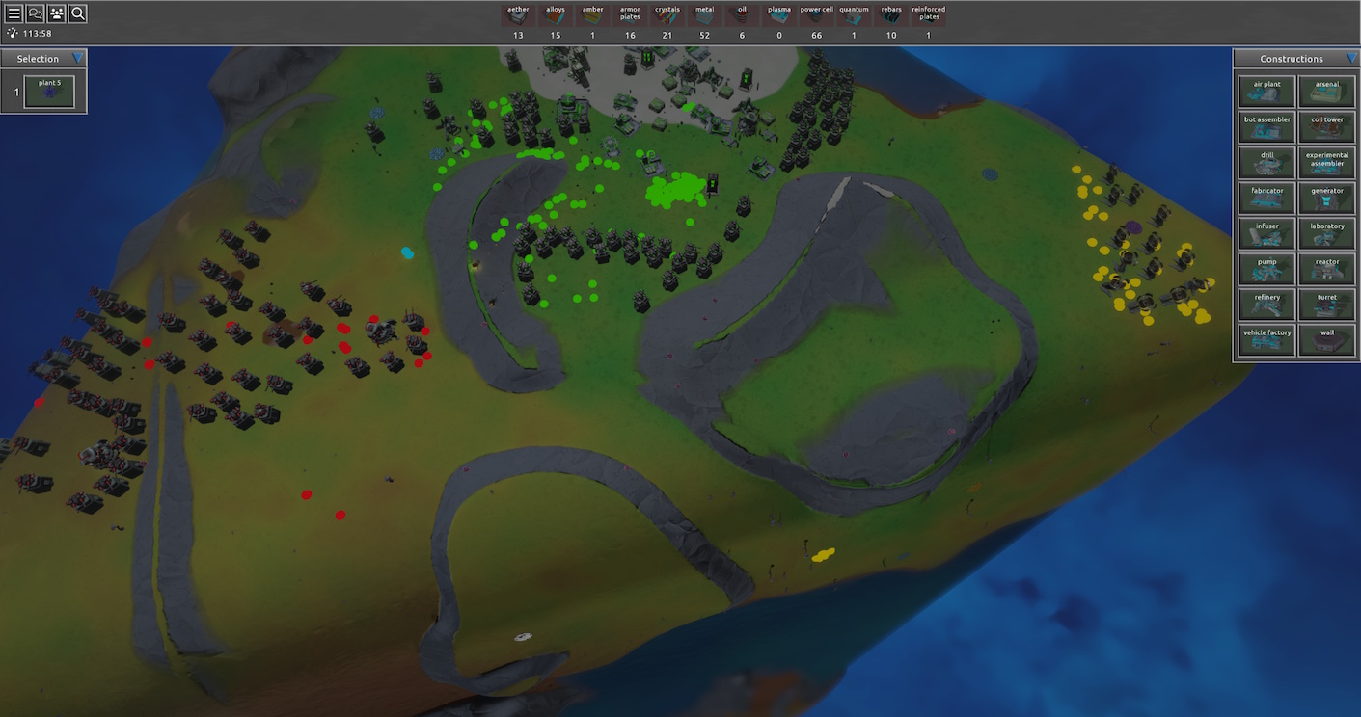Click the oil resource icon
1361x717 pixels.
741,14
